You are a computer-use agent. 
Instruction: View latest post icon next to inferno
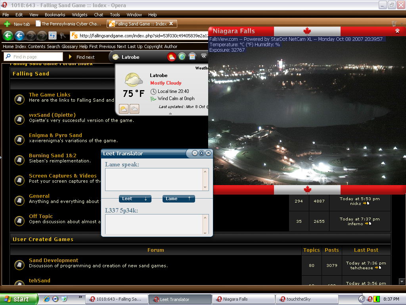(x=368, y=224)
